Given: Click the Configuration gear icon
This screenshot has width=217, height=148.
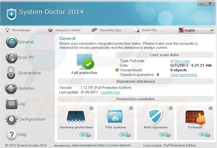Looking at the screenshot, I should tap(11, 119).
